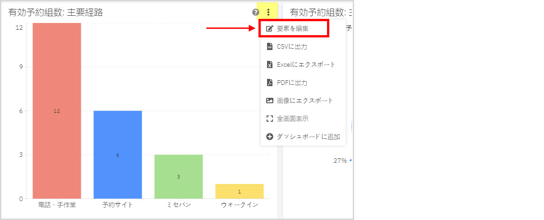
Task: Click the PDF file icon
Action: (x=270, y=82)
